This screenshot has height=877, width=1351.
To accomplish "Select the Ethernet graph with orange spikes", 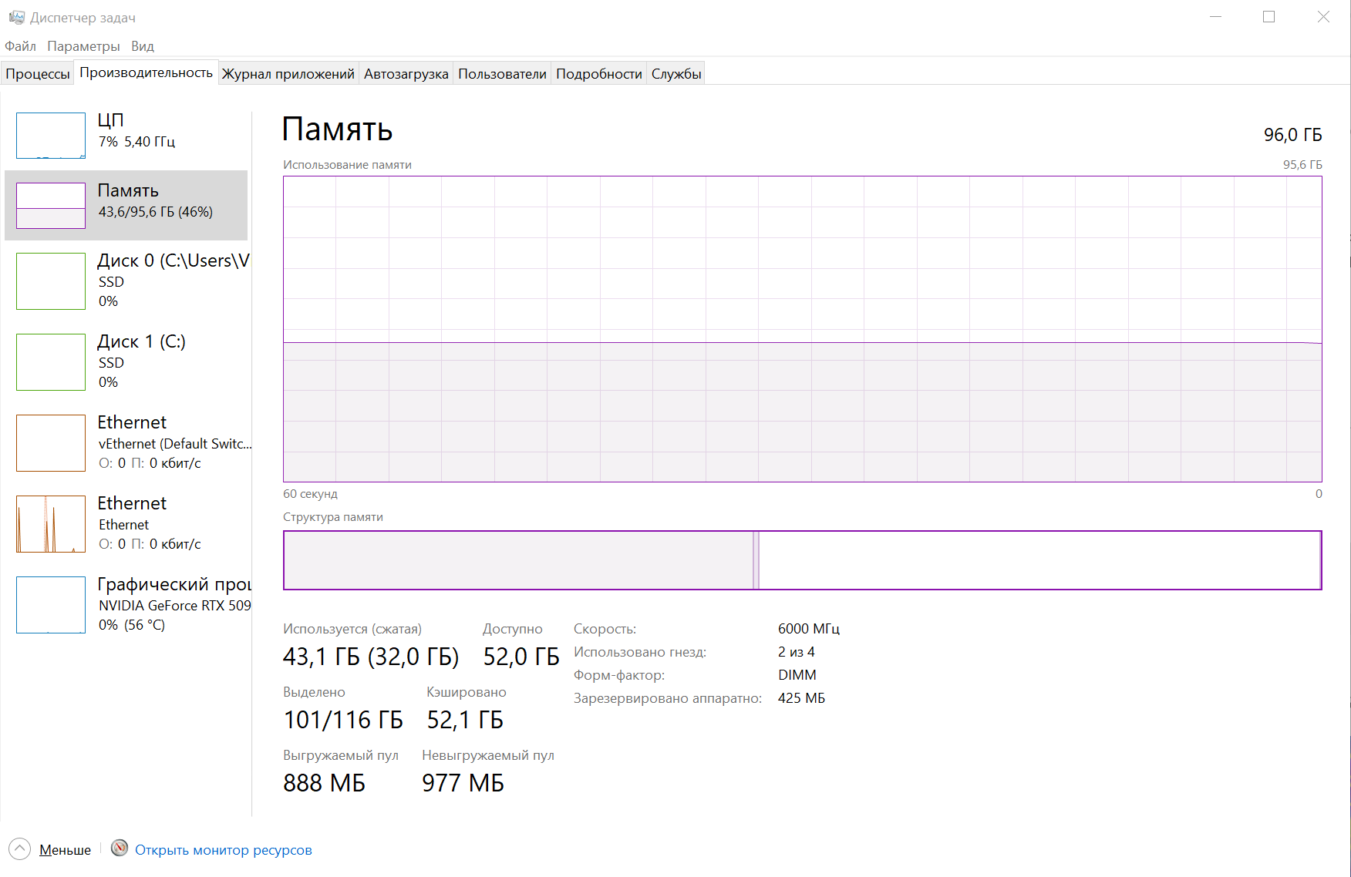I will pyautogui.click(x=51, y=524).
